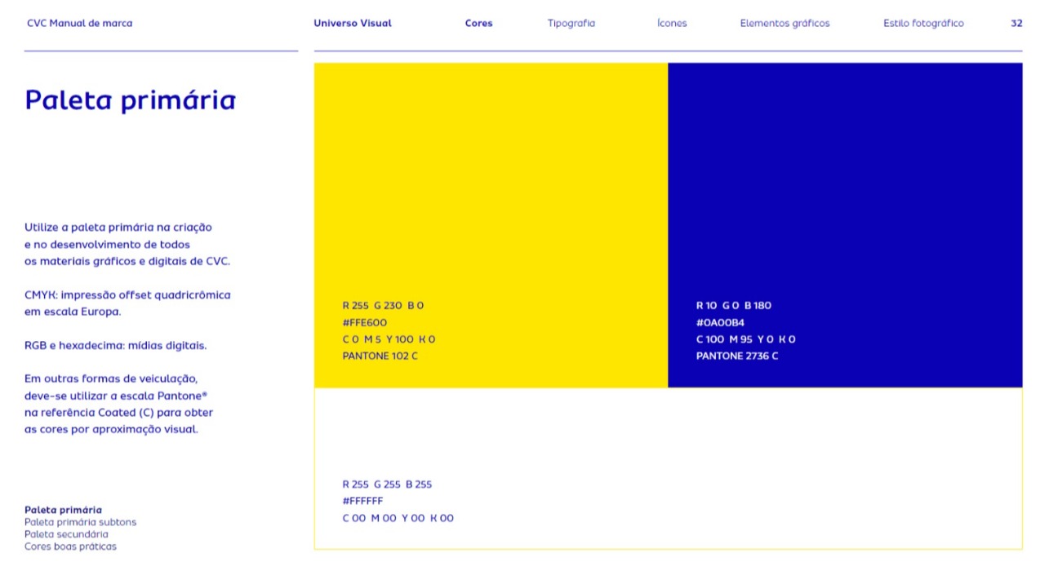Switch to the Tipografia section
The image size is (1049, 562).
[571, 24]
